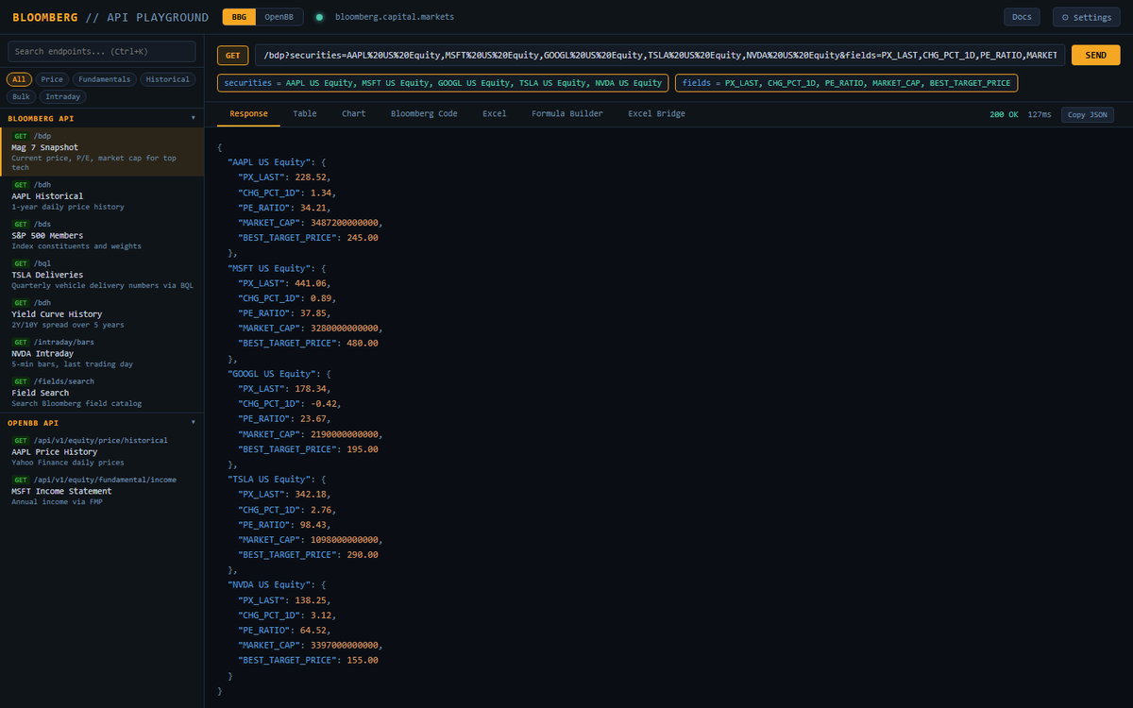Switch to the Formula Builder tab

point(567,113)
